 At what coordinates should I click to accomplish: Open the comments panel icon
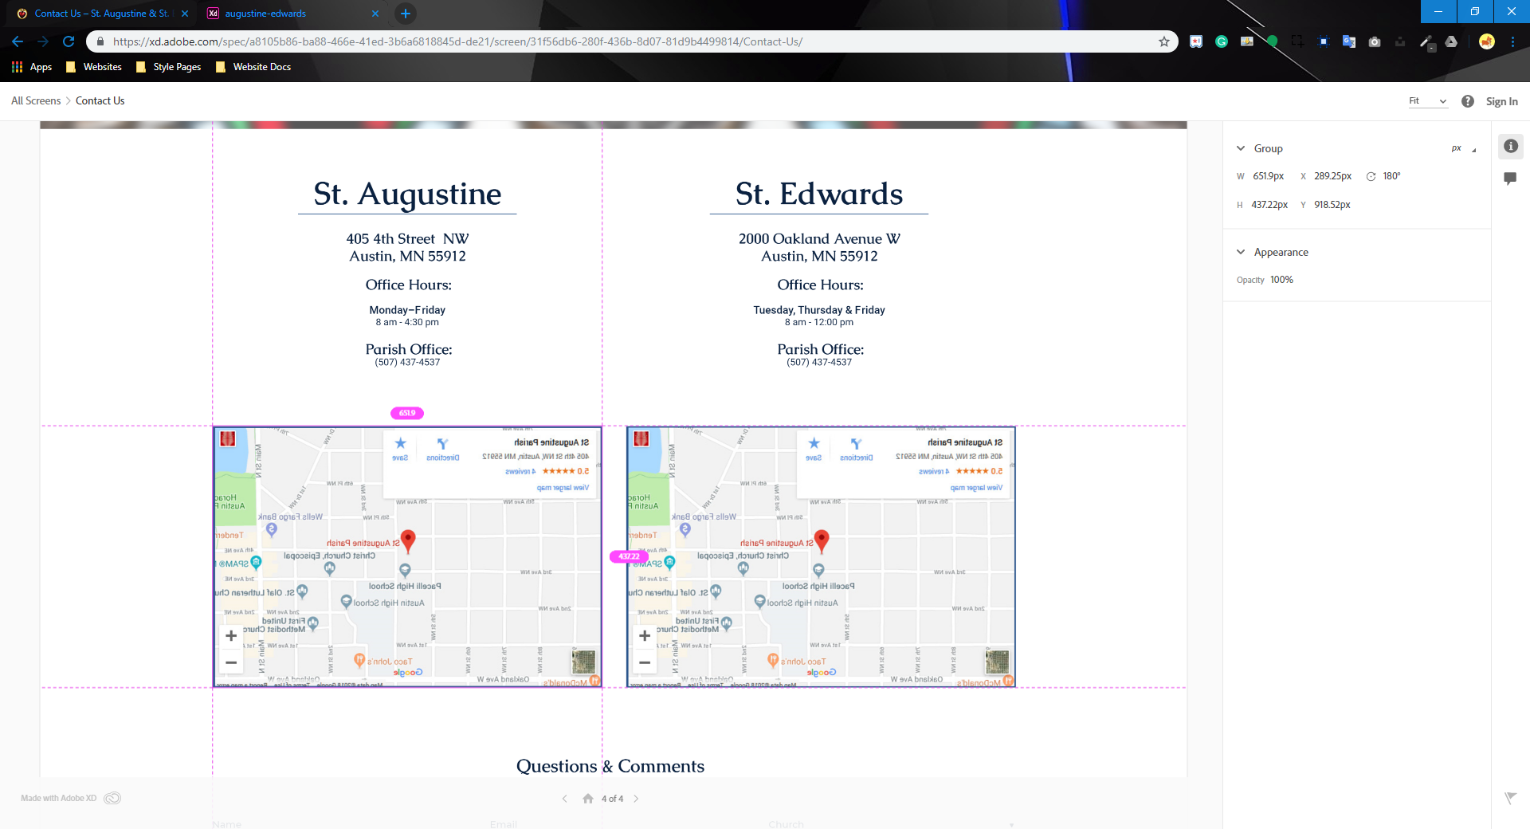point(1510,179)
